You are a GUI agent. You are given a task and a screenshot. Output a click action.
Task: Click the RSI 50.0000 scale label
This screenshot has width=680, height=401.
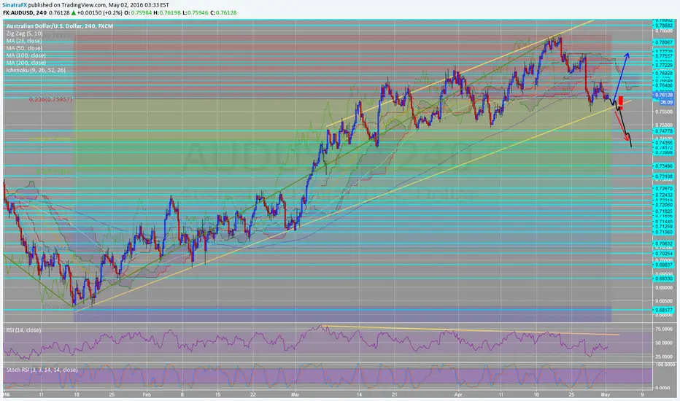coord(663,343)
